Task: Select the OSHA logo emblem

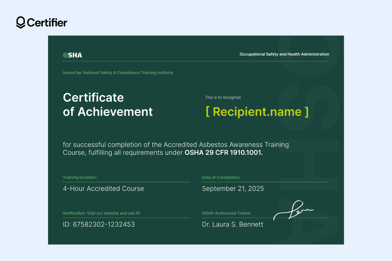Action: pos(72,54)
